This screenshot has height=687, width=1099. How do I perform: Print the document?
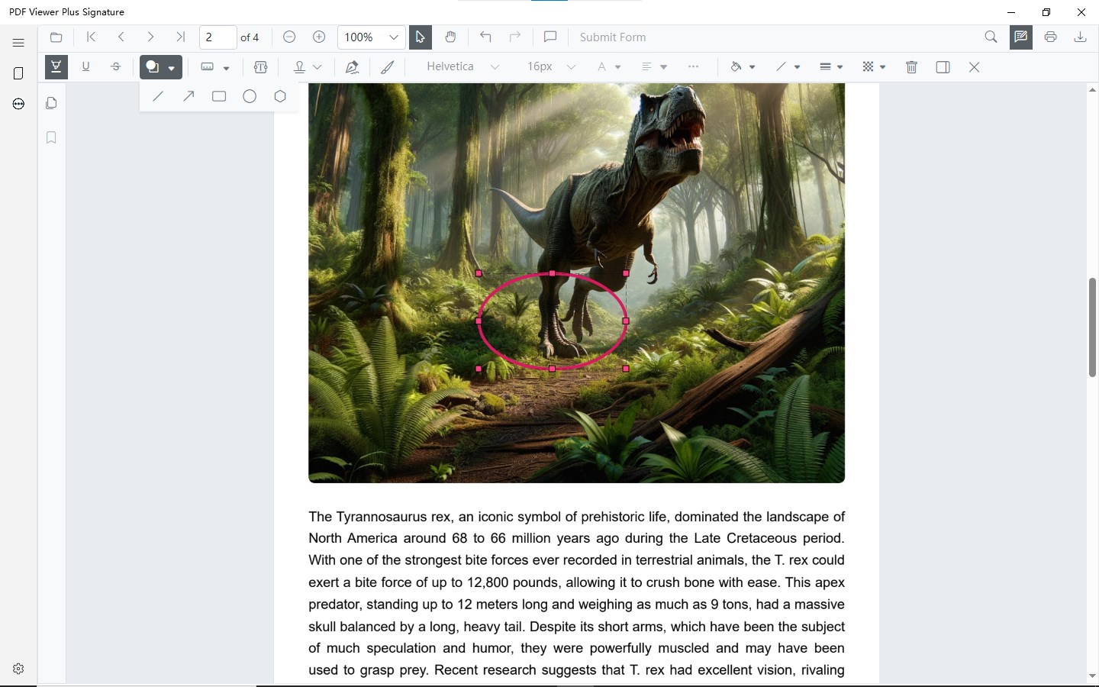[x=1051, y=37]
